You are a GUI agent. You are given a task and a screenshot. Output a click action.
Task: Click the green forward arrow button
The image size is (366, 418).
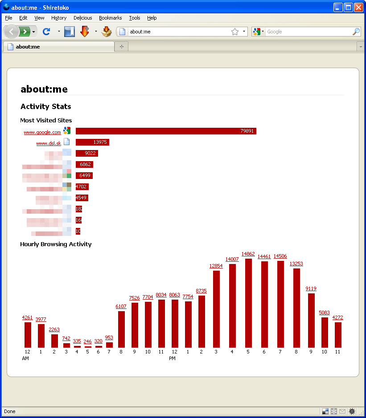[25, 32]
